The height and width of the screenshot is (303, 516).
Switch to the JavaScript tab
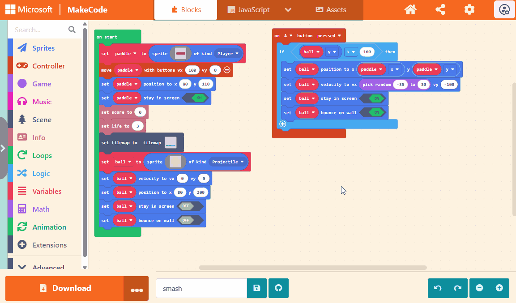click(248, 10)
